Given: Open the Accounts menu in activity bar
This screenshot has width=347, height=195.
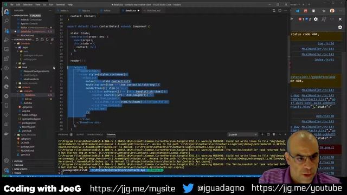Looking at the screenshot, I should (x=7, y=161).
